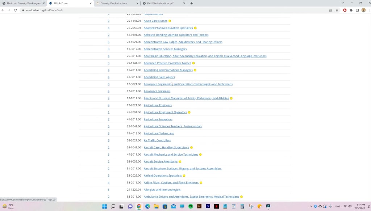Switch to the Diversity Visa Instructions tab
371x211 pixels.
coord(116,3)
